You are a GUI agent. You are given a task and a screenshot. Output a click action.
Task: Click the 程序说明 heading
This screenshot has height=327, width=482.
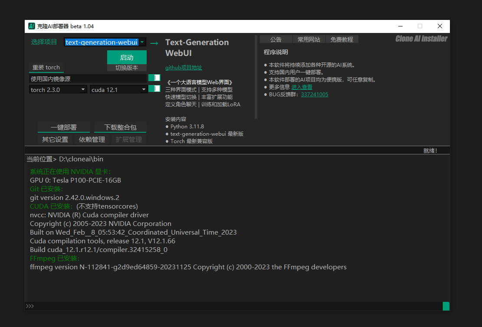click(x=276, y=52)
